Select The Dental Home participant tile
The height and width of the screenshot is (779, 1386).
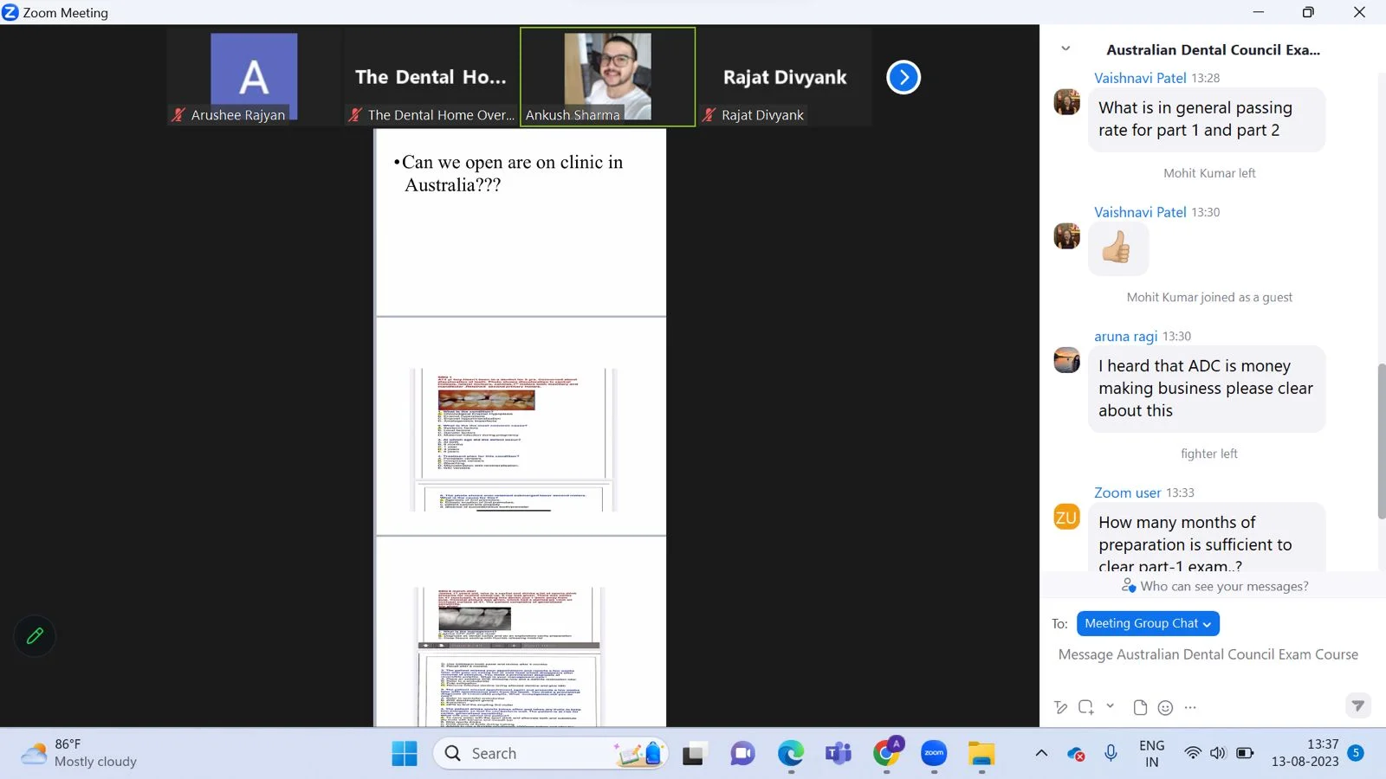pos(431,77)
